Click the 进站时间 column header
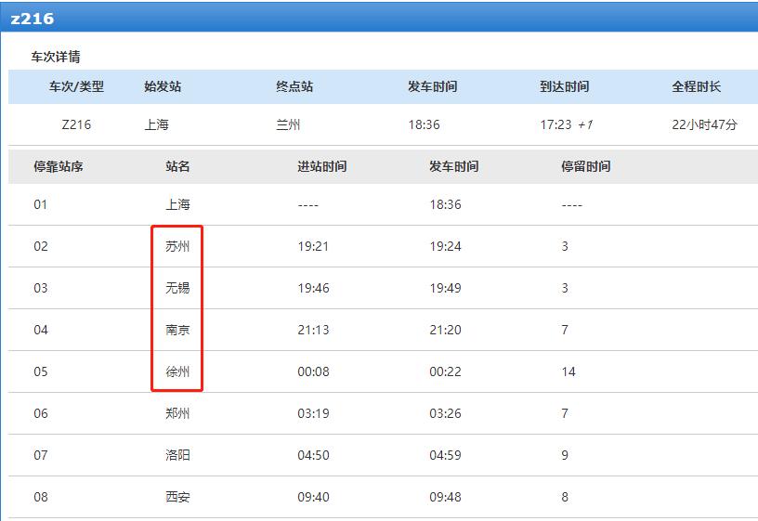 [322, 167]
